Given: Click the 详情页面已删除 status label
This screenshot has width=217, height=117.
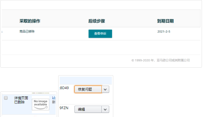Looking at the screenshot, I should [21, 100].
